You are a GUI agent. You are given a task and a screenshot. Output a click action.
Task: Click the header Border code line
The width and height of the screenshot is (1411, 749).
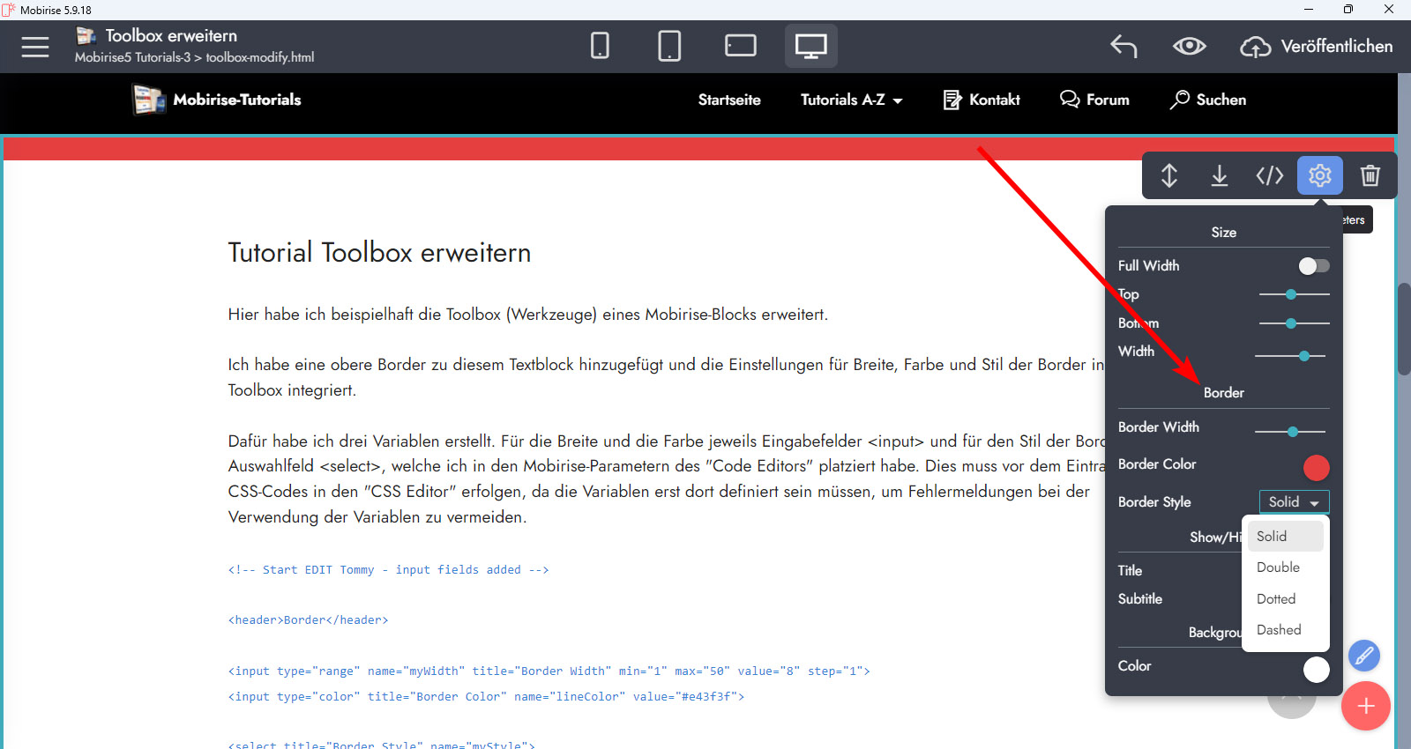(308, 620)
